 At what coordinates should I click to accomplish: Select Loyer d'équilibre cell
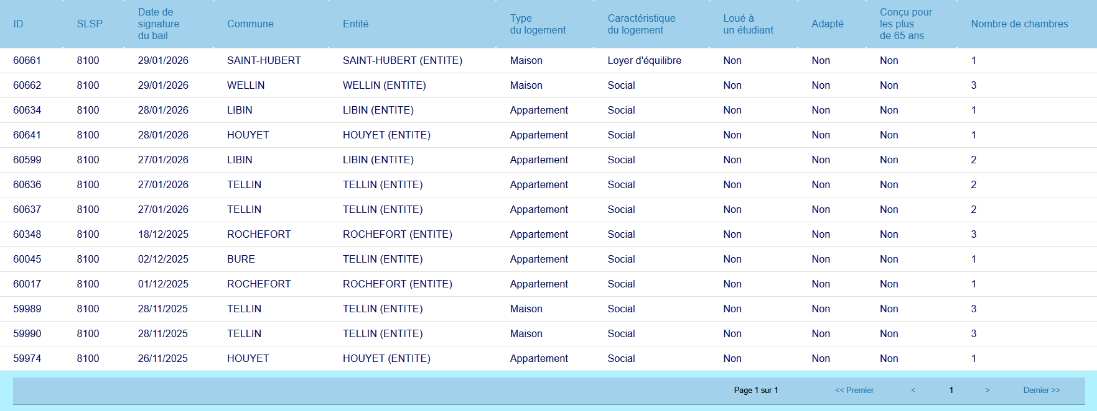644,61
